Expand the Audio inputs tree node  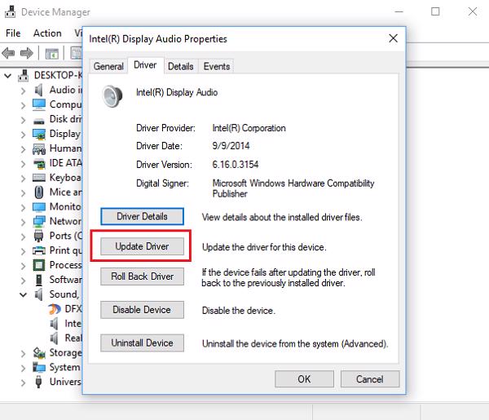tap(23, 90)
